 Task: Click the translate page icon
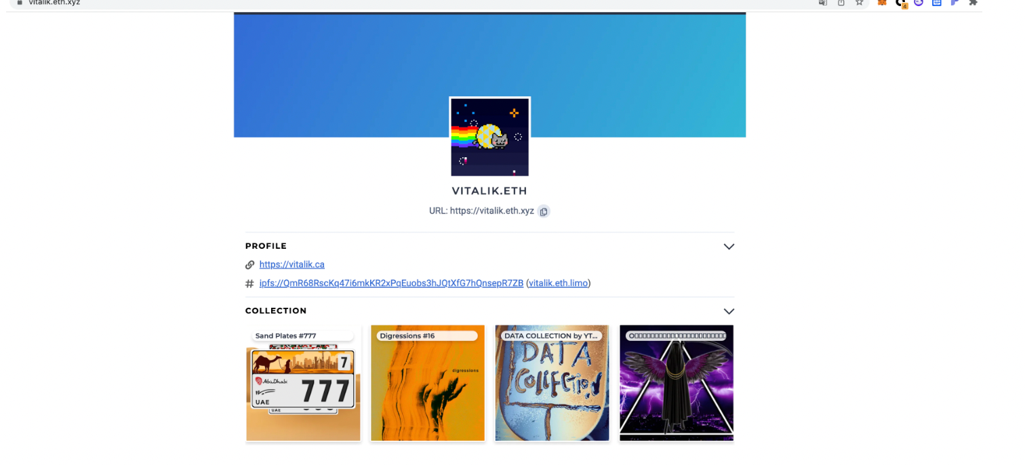tap(822, 3)
